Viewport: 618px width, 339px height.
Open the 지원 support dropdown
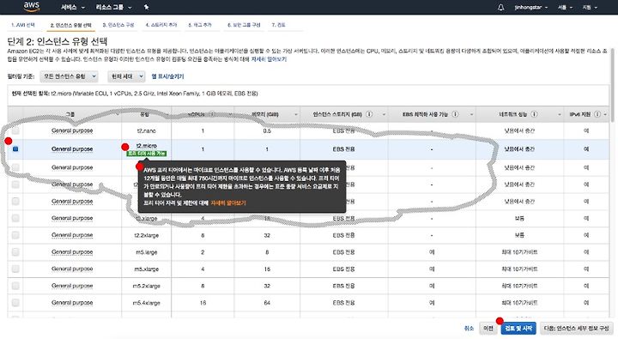pos(590,7)
